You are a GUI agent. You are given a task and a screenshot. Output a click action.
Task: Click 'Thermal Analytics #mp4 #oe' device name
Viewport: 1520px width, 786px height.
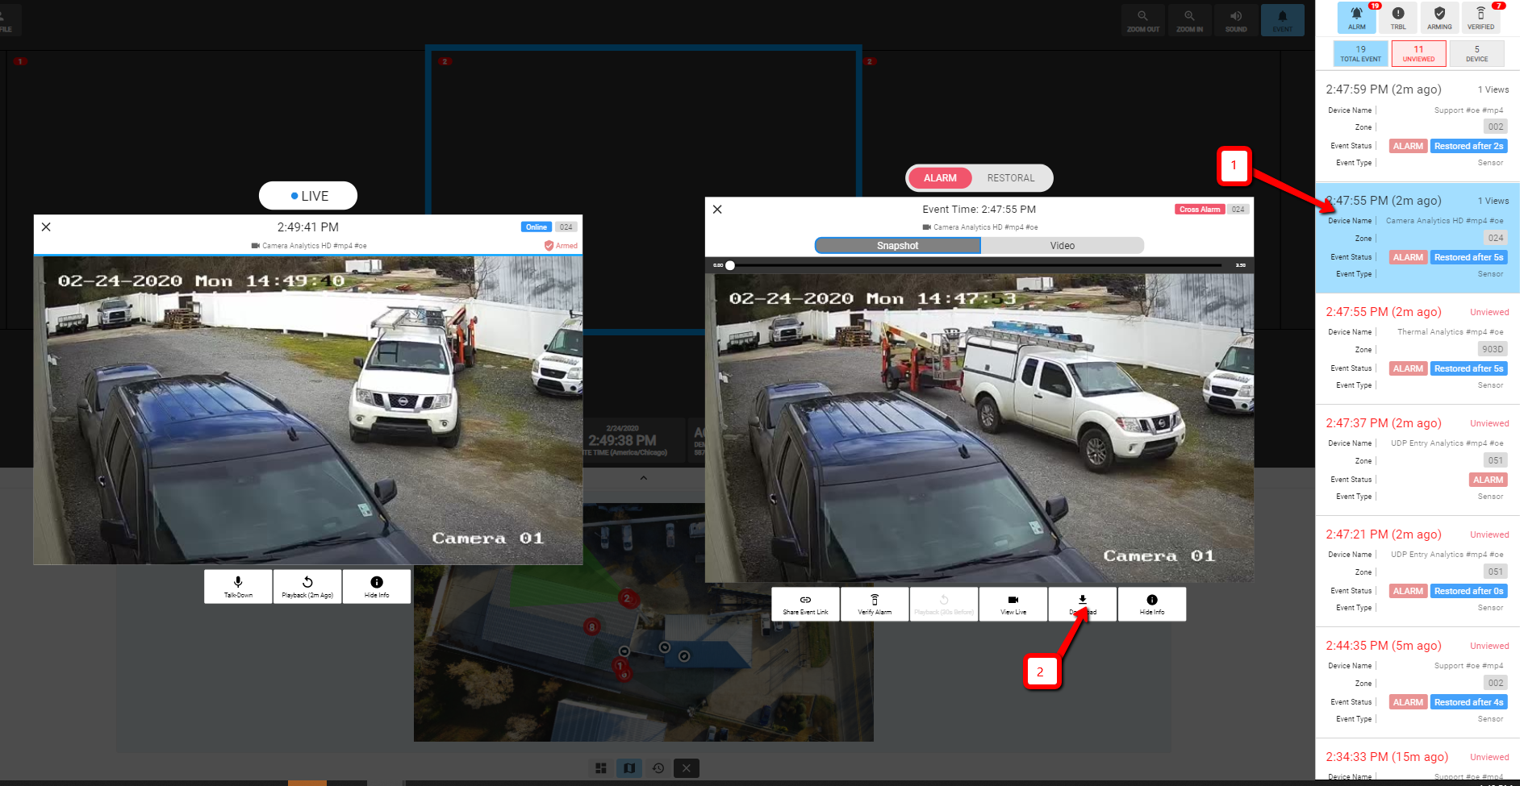coord(1450,332)
